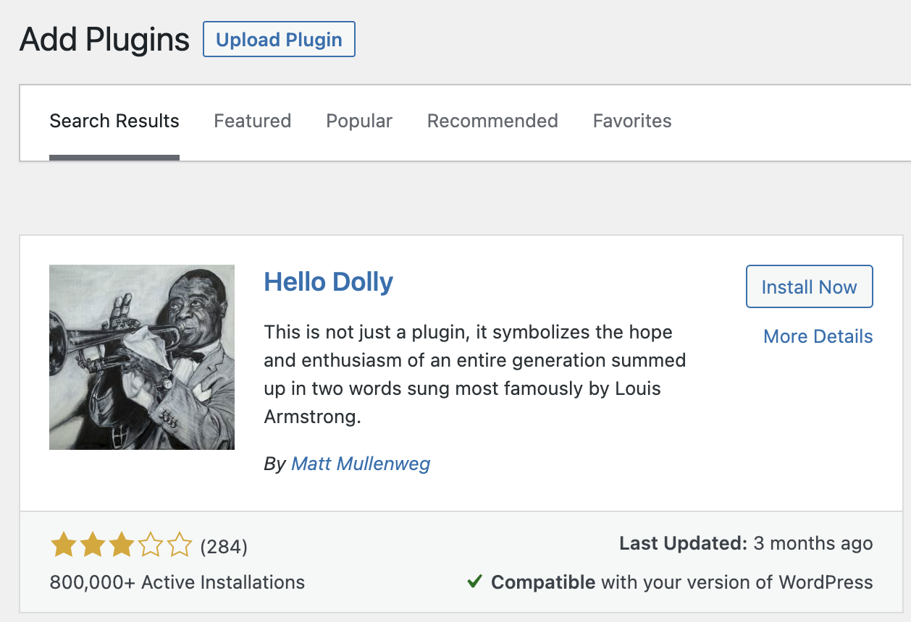Click the third filled rating star
This screenshot has height=622, width=911.
[x=121, y=545]
